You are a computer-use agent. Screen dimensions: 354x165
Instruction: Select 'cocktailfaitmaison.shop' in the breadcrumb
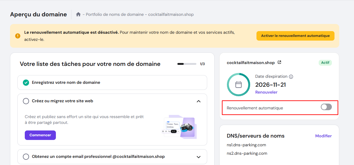click(171, 14)
